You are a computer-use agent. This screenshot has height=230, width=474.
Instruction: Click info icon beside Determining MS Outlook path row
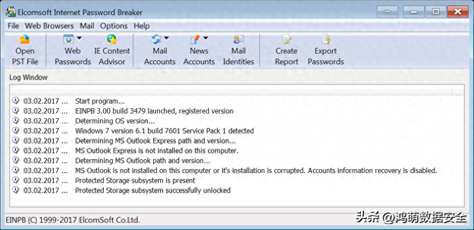[16, 160]
